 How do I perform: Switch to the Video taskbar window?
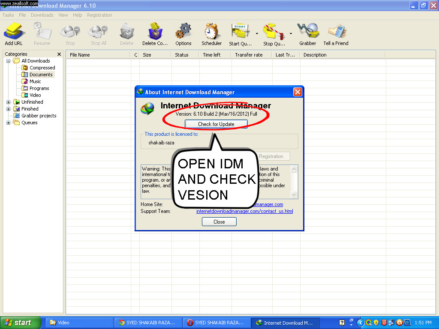tap(79, 323)
